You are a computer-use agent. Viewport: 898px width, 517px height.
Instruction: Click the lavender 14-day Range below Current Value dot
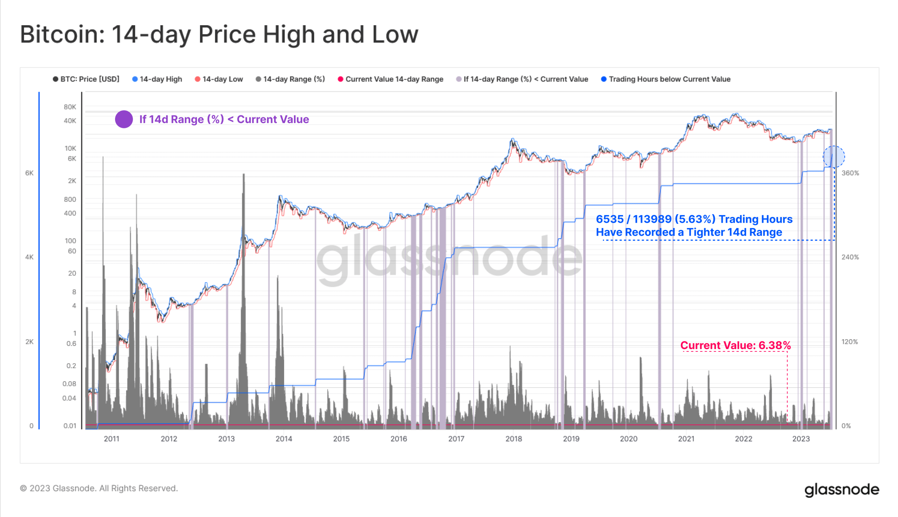click(458, 79)
